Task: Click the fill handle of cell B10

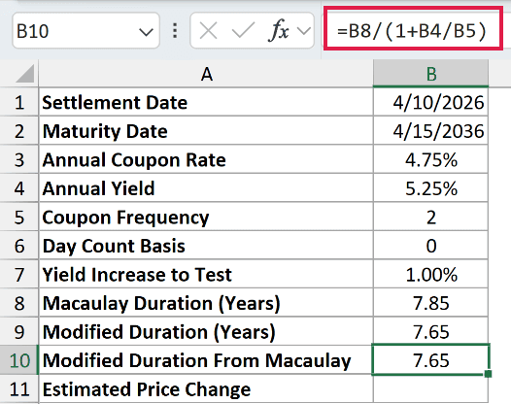Action: 488,373
